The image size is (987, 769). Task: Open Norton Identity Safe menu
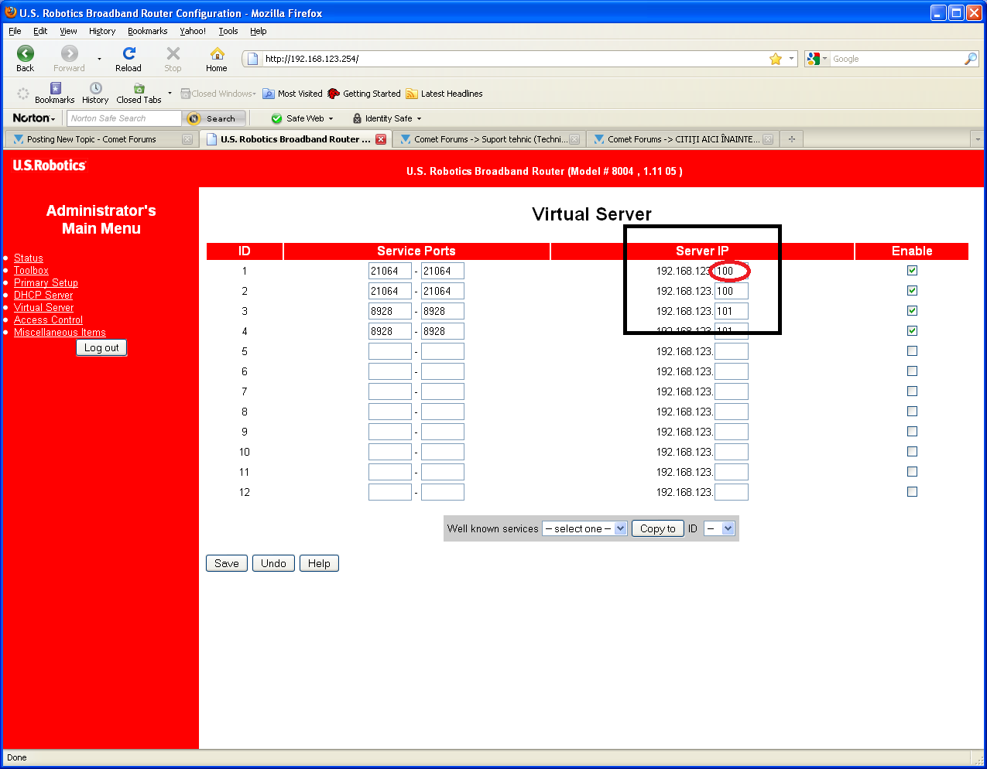tap(387, 118)
